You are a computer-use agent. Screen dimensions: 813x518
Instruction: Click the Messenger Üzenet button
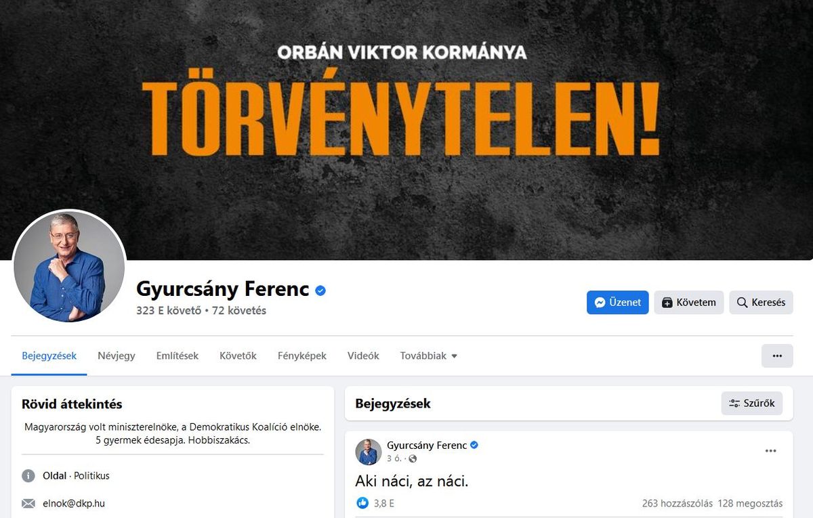617,303
